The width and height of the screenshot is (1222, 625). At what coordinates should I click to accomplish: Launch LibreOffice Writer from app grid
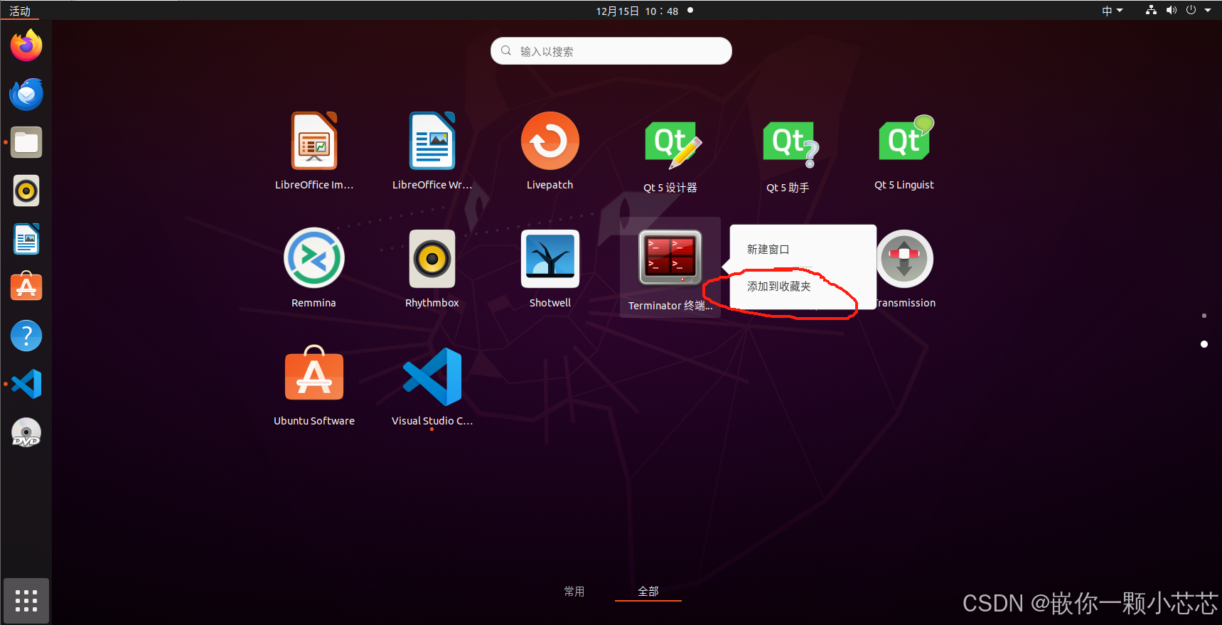pyautogui.click(x=432, y=151)
